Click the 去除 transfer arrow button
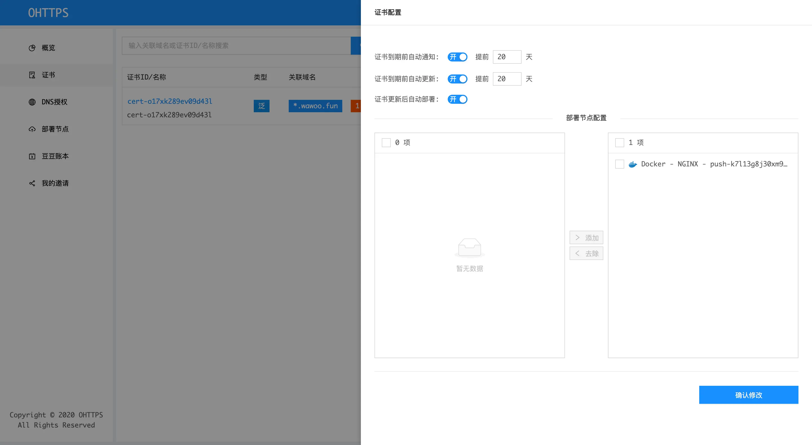This screenshot has height=445, width=812. click(586, 254)
